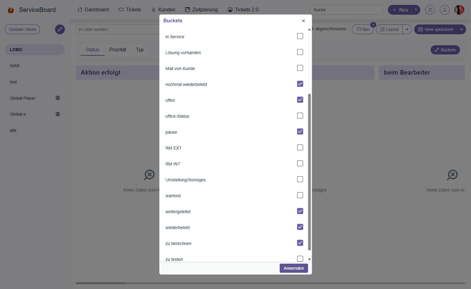Click the globe icon beside Global e

pos(58,114)
